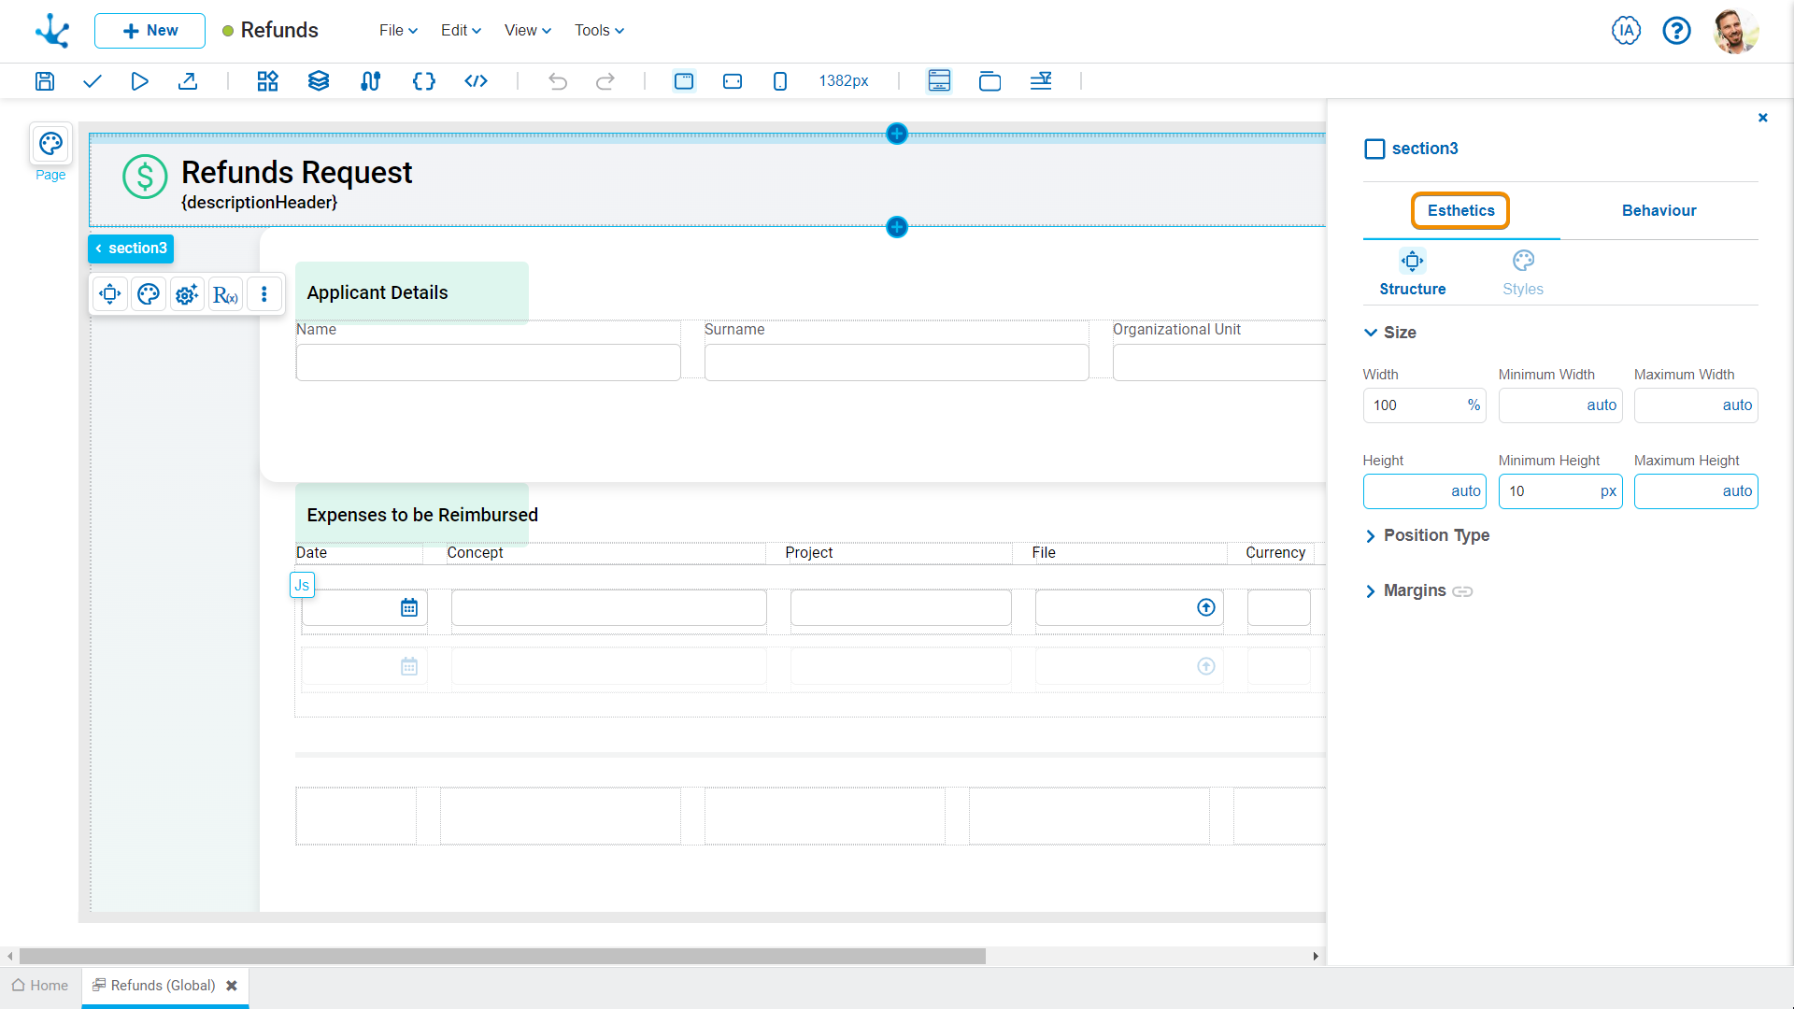Image resolution: width=1794 pixels, height=1009 pixels.
Task: Toggle the desktop viewport mode
Action: point(684,81)
